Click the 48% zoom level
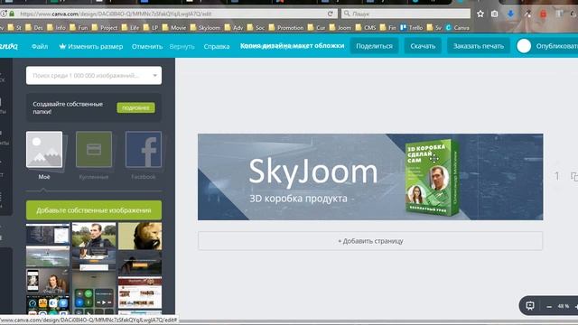The width and height of the screenshot is (578, 325). [563, 306]
